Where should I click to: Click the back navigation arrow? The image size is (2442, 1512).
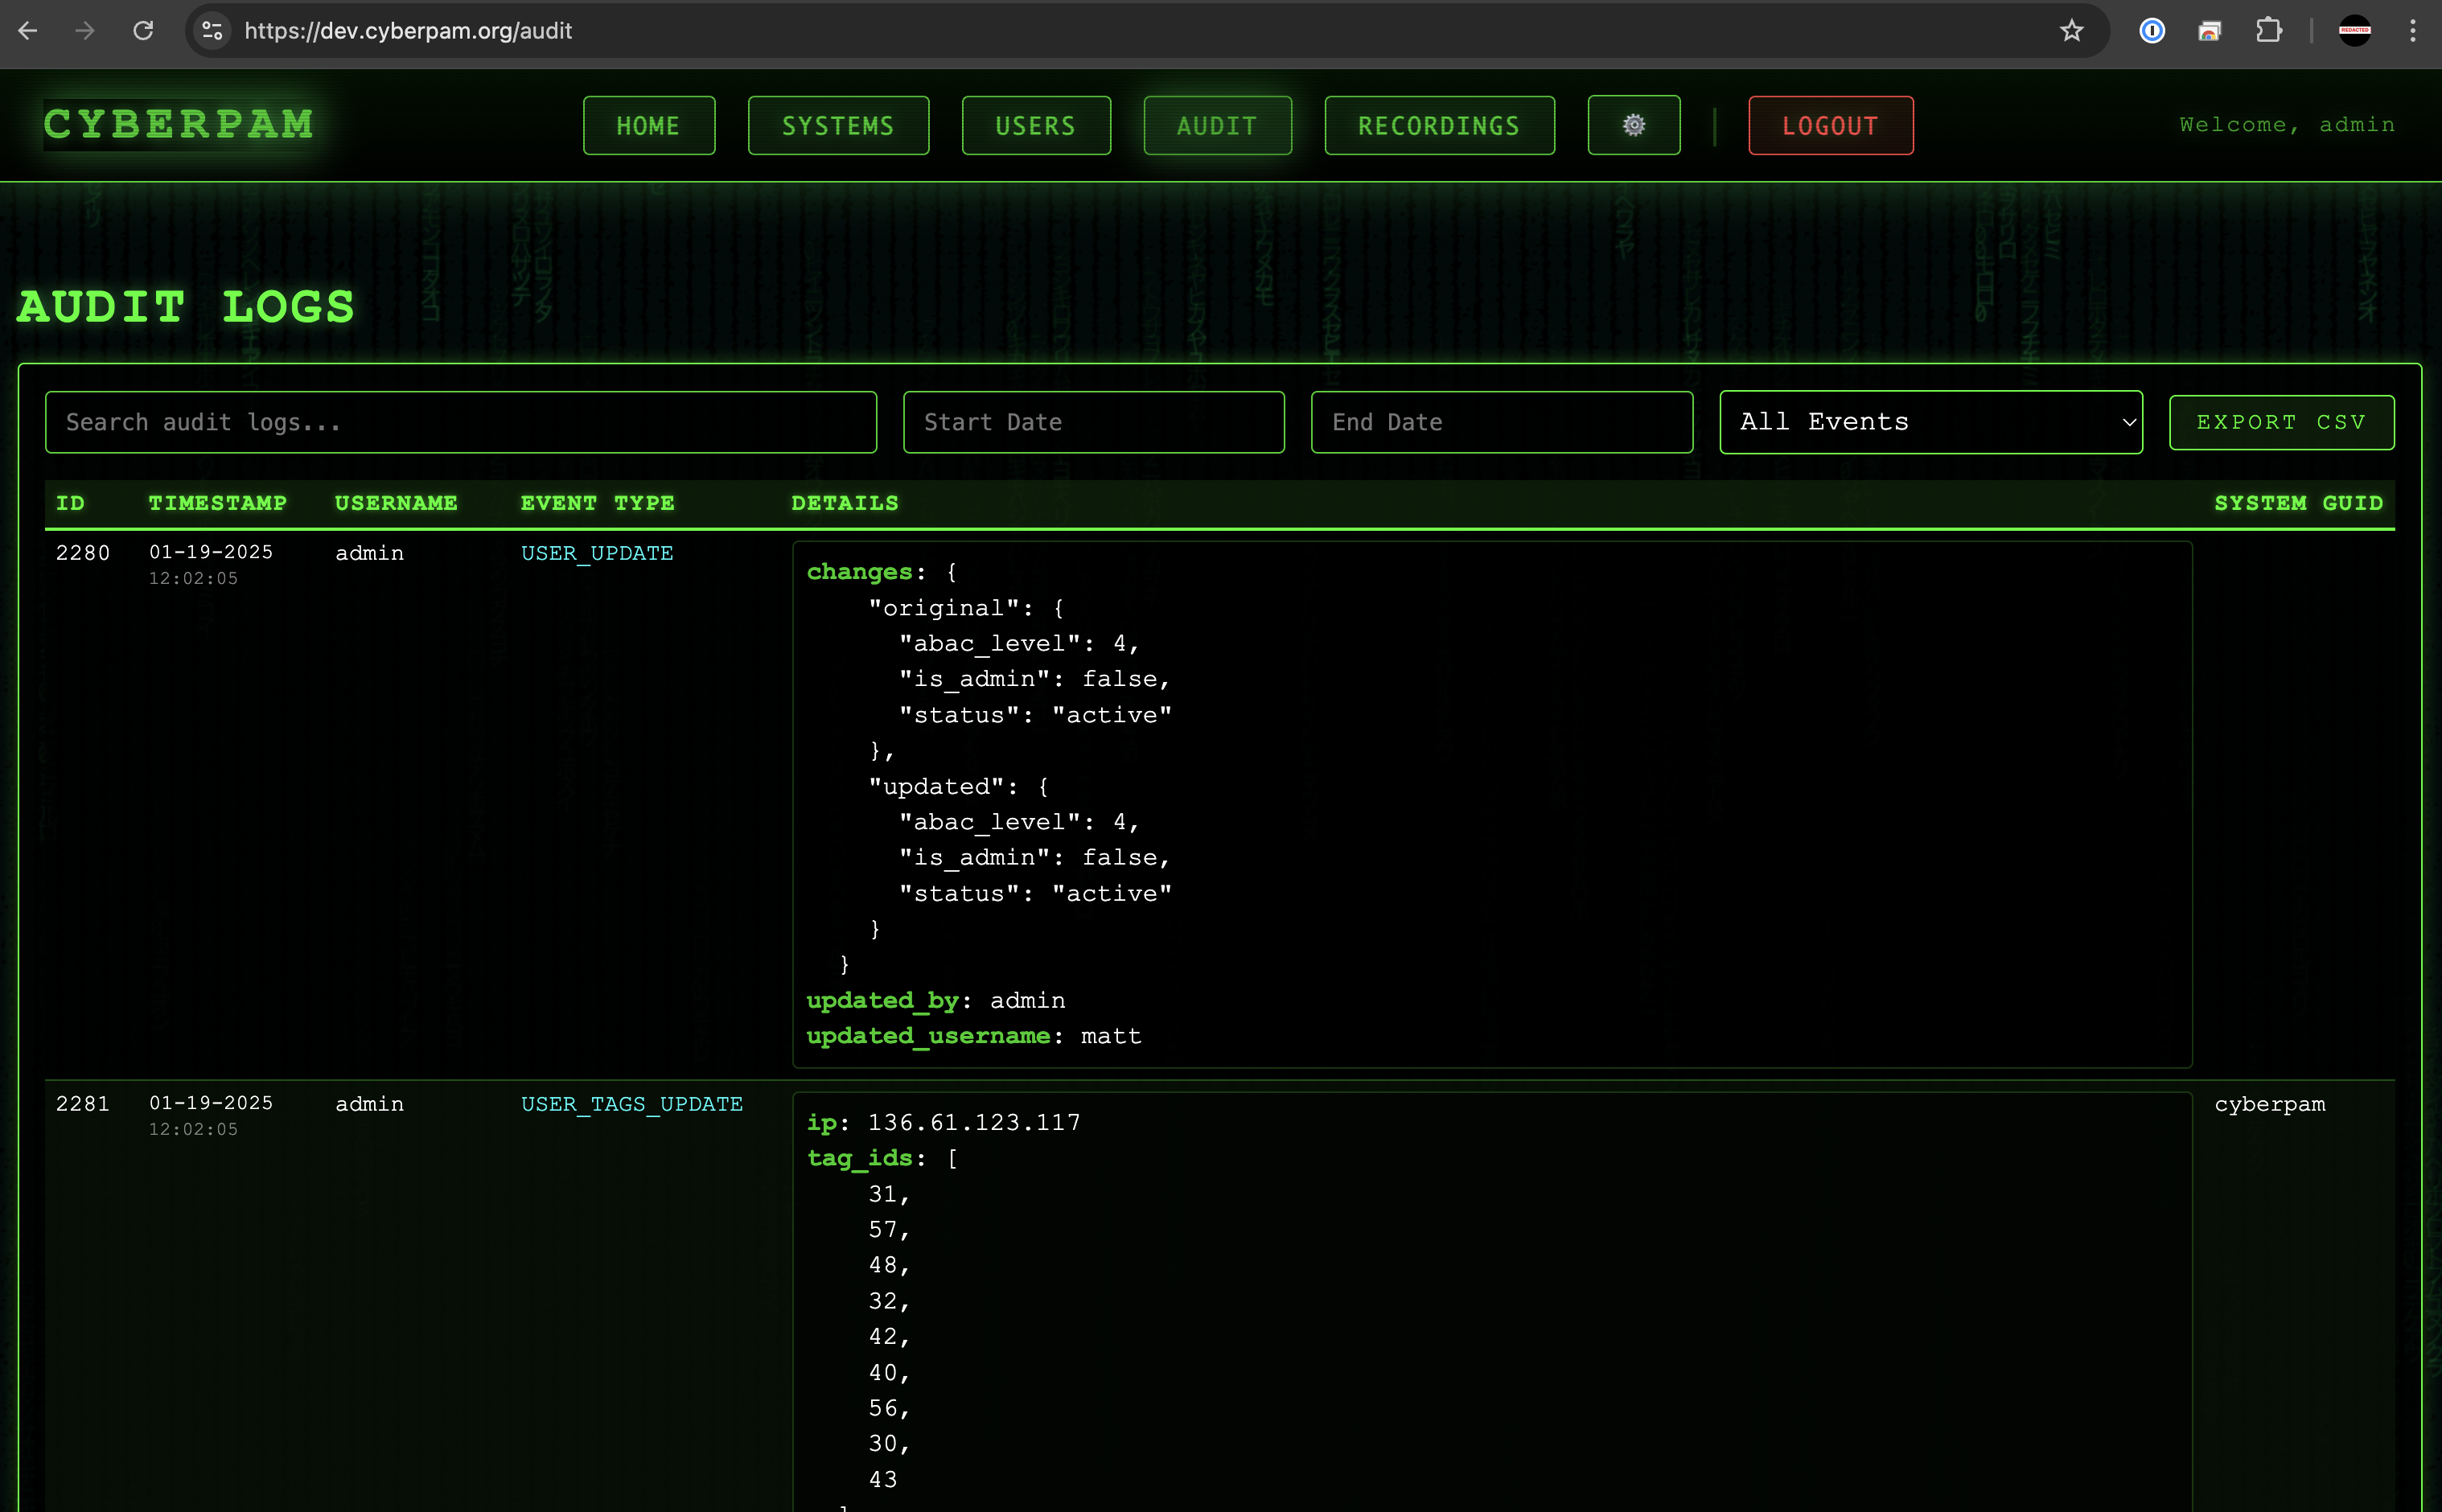point(28,31)
